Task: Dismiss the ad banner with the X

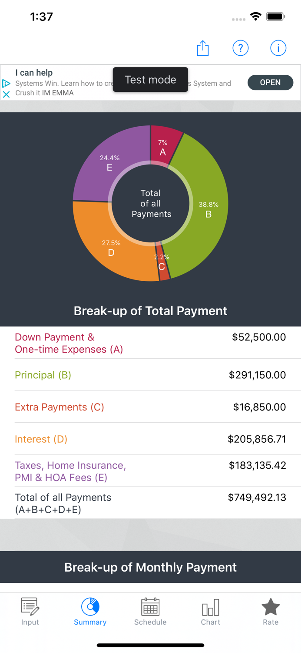Action: coord(7,94)
